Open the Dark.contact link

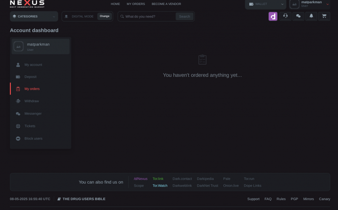(x=182, y=179)
